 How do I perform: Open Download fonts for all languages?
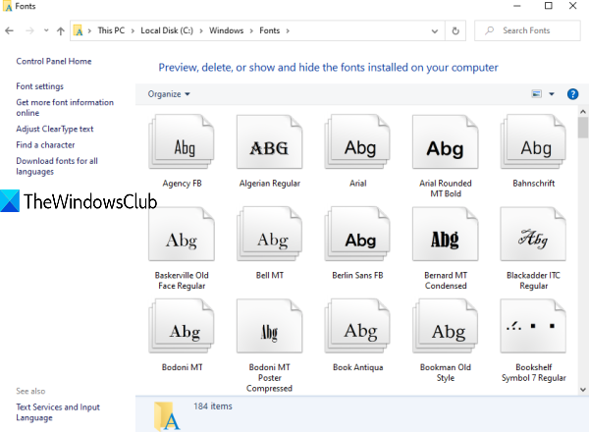click(x=57, y=166)
